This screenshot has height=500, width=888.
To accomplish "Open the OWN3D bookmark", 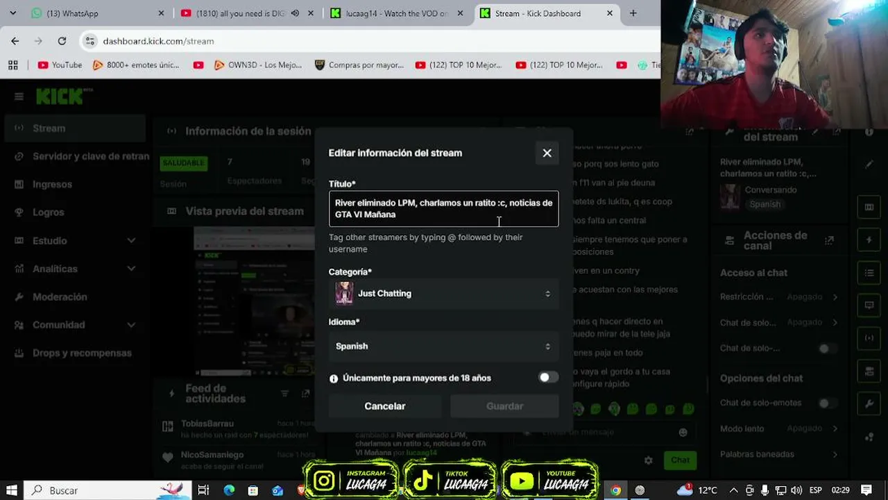I will pos(257,65).
